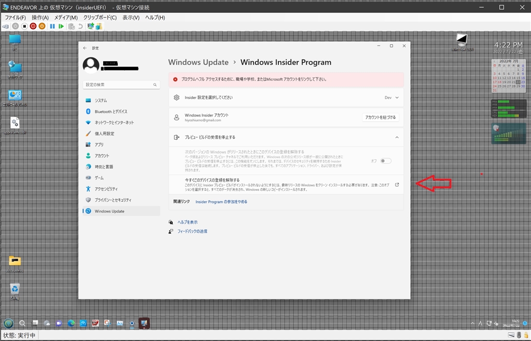Image resolution: width=531 pixels, height=341 pixels.
Task: Launch Microsoft Edge from the taskbar
Action: coord(71,323)
